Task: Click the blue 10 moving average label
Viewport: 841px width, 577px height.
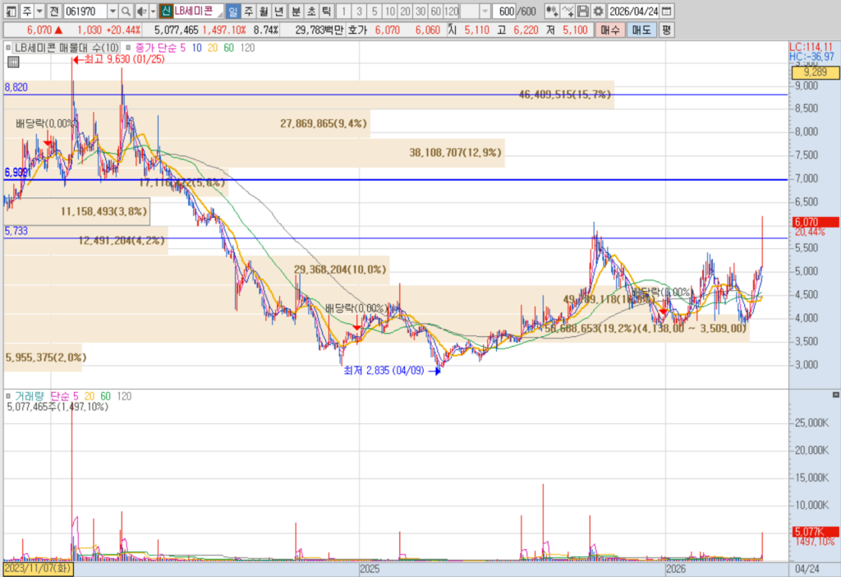Action: [x=197, y=48]
